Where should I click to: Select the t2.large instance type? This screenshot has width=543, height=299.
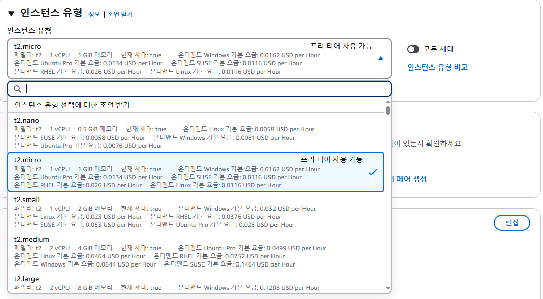tap(196, 283)
